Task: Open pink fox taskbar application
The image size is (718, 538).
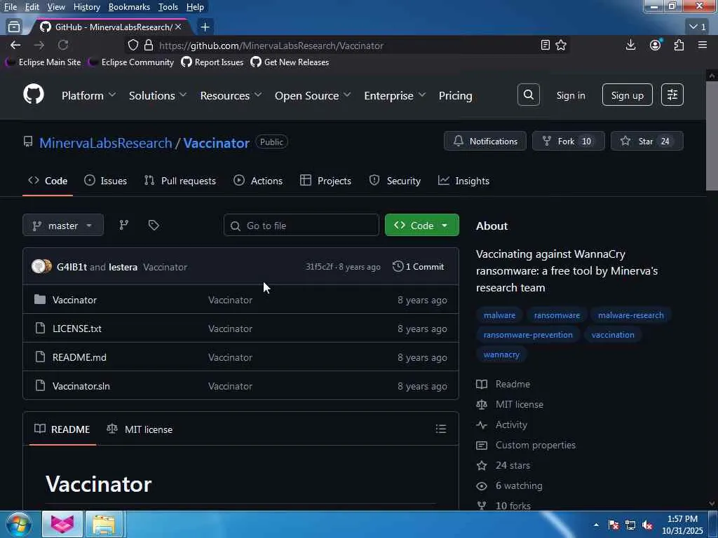Action: coord(62,524)
